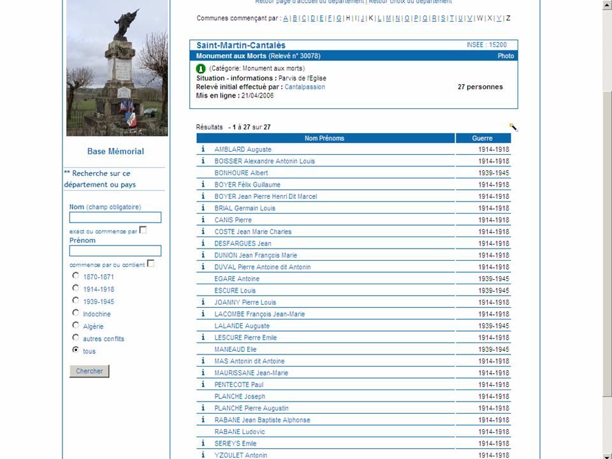Screen dimensions: 612x459
Task: Select the 1914-1918 radio button
Action: 76,288
